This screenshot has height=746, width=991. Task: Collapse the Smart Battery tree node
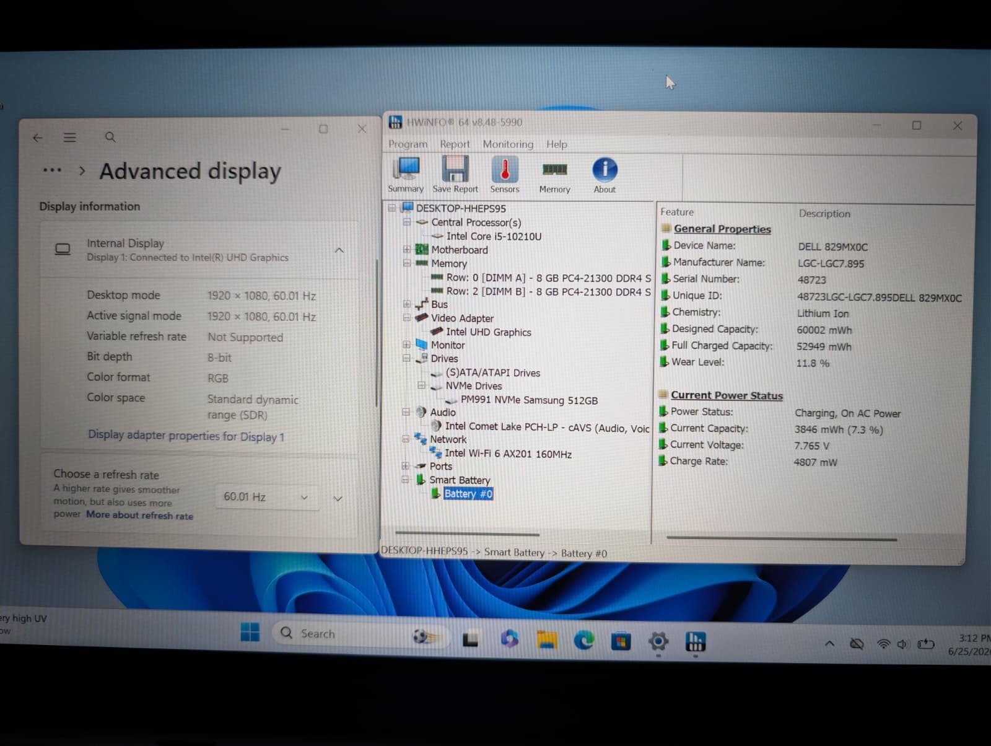point(405,480)
